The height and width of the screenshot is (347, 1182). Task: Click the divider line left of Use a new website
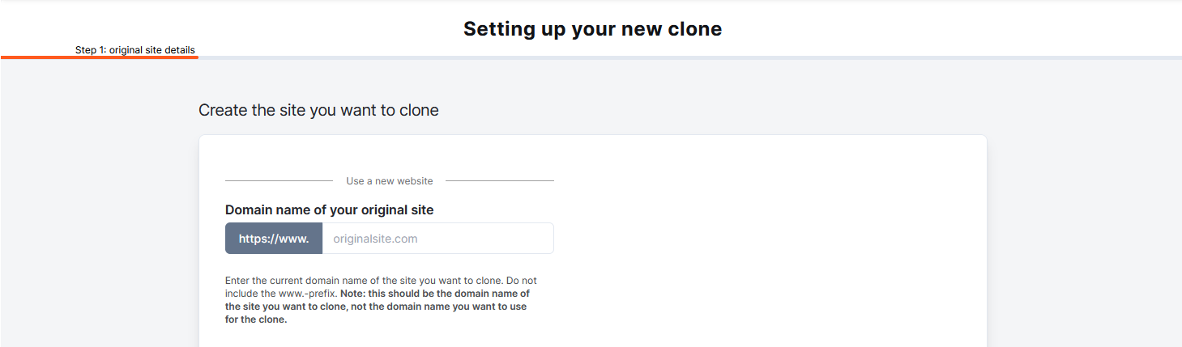279,181
